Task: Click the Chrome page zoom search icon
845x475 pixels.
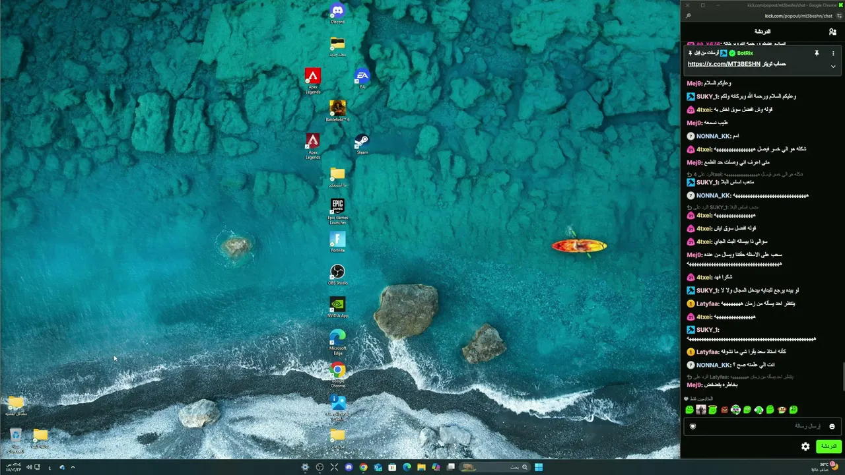Action: [x=688, y=16]
